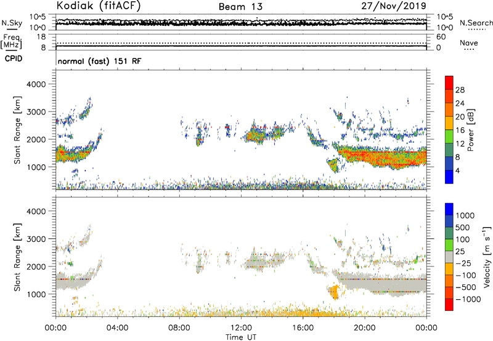Image resolution: width=493 pixels, height=341 pixels.
Task: Click the 'N.Search' legend label
Action: click(476, 23)
